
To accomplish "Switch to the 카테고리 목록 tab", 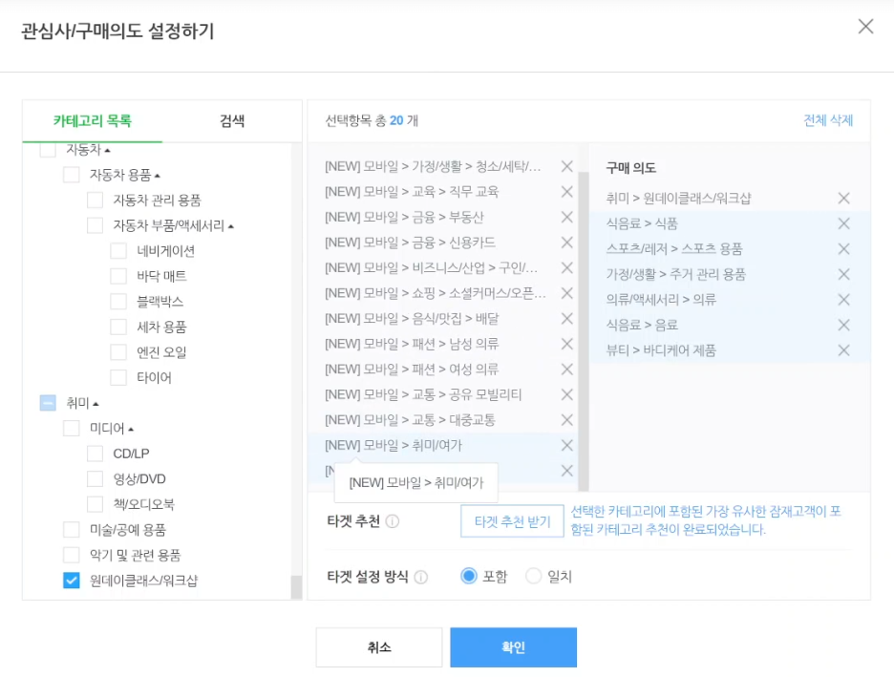I will 93,121.
